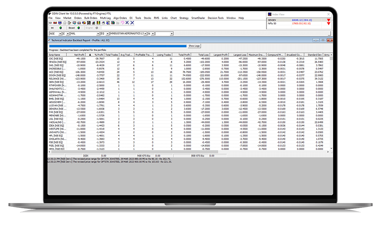
Task: Sort by the Total Trades column header
Action: [x=112, y=55]
